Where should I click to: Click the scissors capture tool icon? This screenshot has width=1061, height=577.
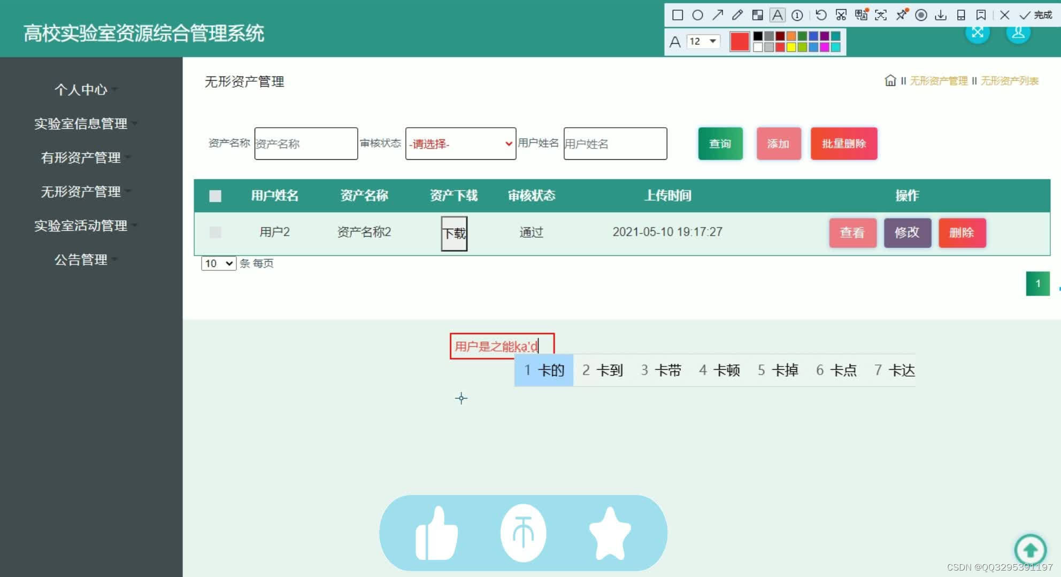coord(841,15)
